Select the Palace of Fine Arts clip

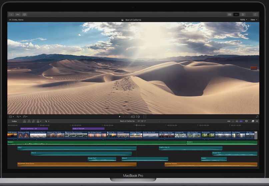pos(56,135)
